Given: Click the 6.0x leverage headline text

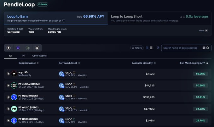Looking at the screenshot, I should click(197, 16).
